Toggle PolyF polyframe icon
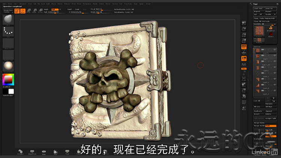The image size is (281, 158). pos(244,102)
